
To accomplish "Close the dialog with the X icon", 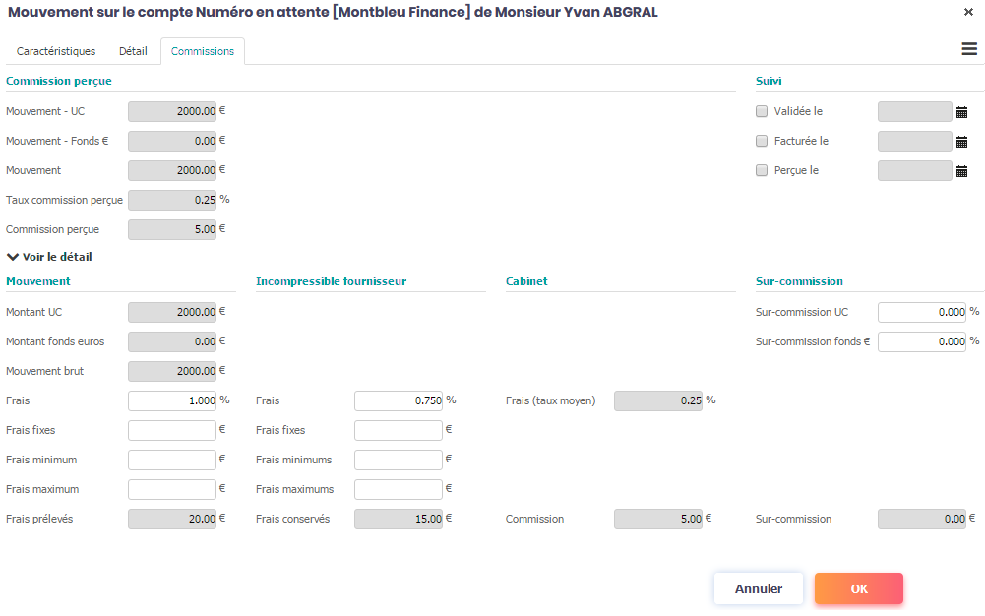I will pyautogui.click(x=968, y=12).
